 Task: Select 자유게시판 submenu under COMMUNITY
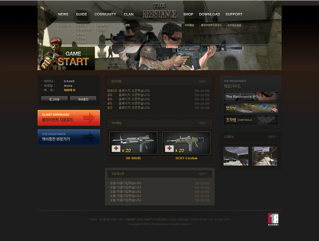tap(103, 25)
